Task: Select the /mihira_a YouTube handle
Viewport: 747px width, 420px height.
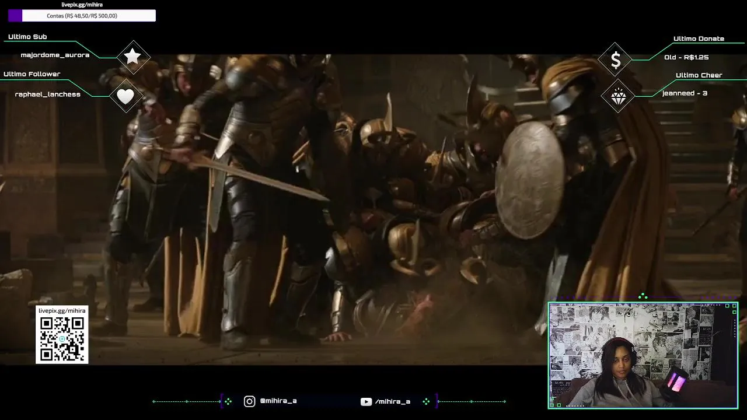Action: 393,401
